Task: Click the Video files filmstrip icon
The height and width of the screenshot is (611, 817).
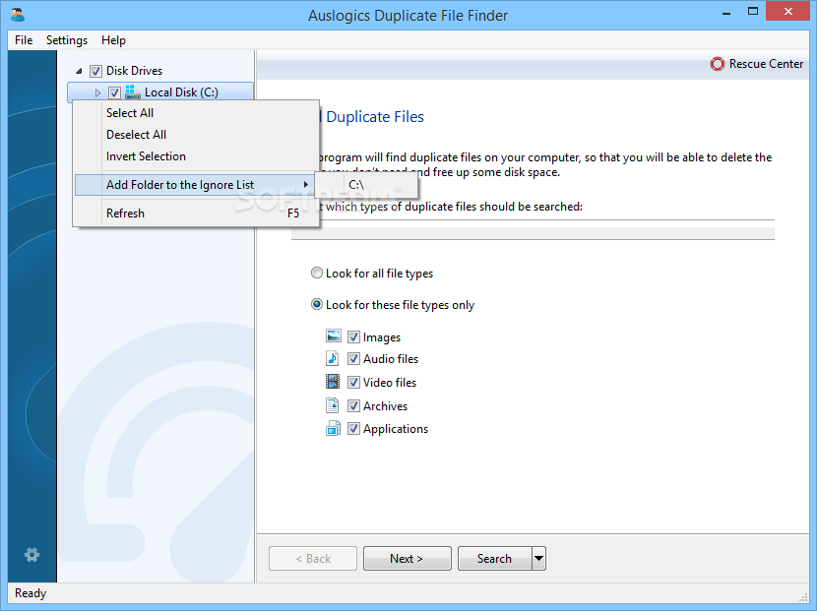Action: point(333,382)
